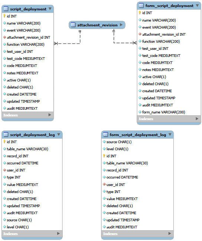This screenshot has width=202, height=241.
Task: Select event VARCHAR(200) column in form_script_deployment
Action: 159,27
